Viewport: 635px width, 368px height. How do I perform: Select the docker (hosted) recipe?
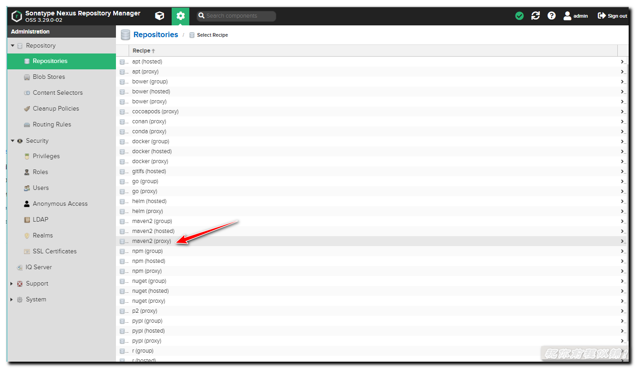pyautogui.click(x=372, y=151)
